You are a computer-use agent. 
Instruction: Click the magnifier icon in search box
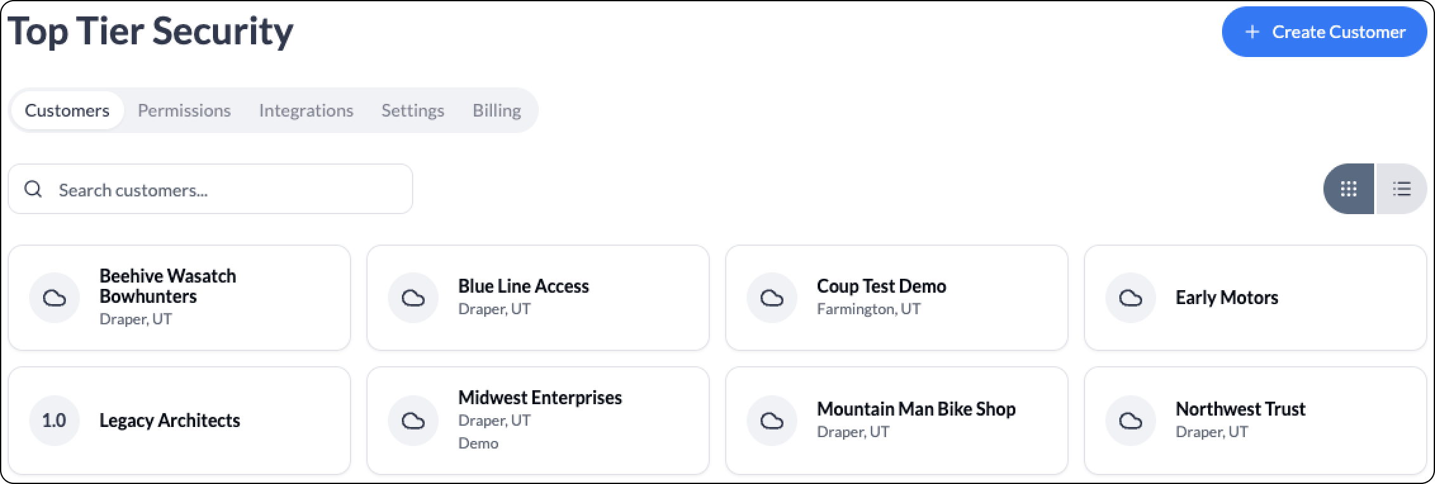[x=33, y=189]
